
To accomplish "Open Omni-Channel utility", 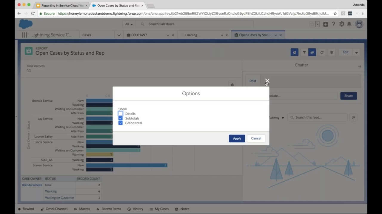I will (54, 209).
